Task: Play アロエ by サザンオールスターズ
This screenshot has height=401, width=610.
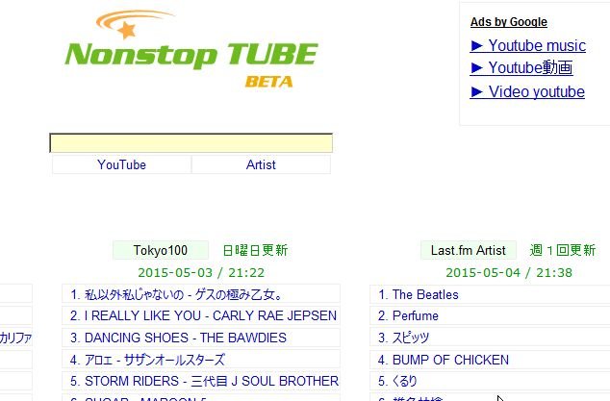Action: [x=201, y=360]
